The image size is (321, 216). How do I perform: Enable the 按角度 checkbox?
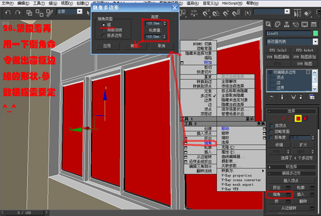272,138
